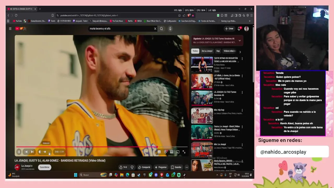This screenshot has width=334, height=188.
Task: Open Windows Start menu
Action: (76, 175)
